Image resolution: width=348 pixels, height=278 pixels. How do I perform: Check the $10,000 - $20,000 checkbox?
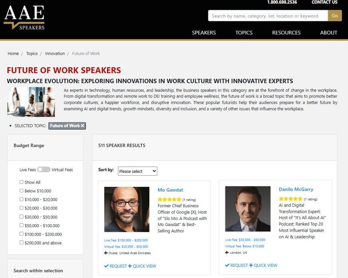tap(21, 199)
